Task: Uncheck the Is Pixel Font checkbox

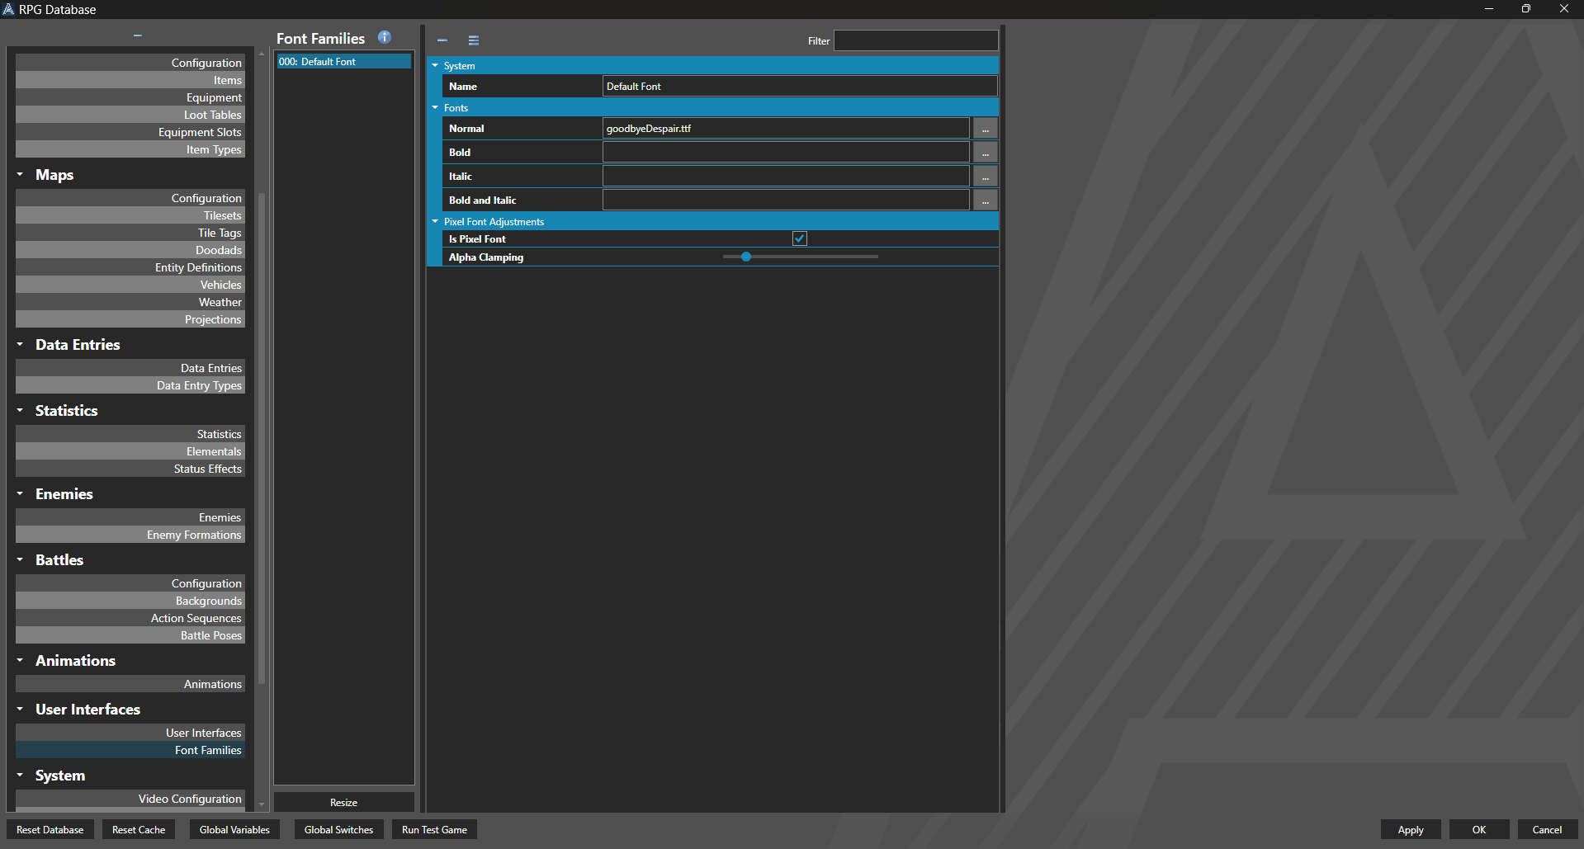Action: [799, 238]
